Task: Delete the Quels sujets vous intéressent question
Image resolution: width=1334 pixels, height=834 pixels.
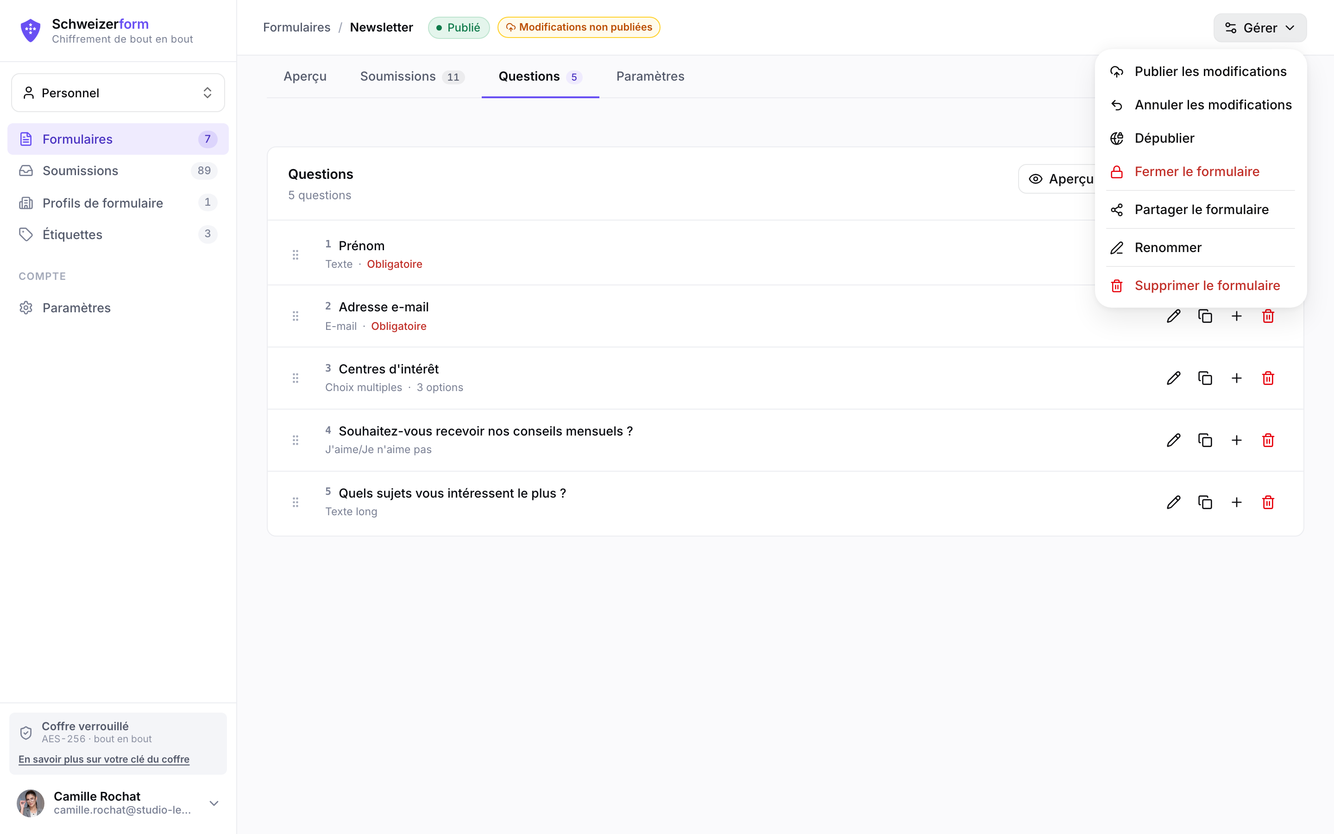Action: (x=1268, y=502)
